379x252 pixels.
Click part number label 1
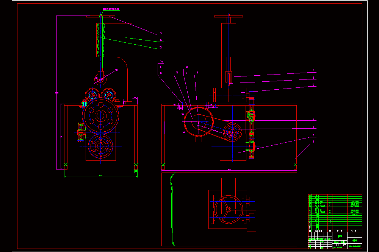tap(313, 142)
